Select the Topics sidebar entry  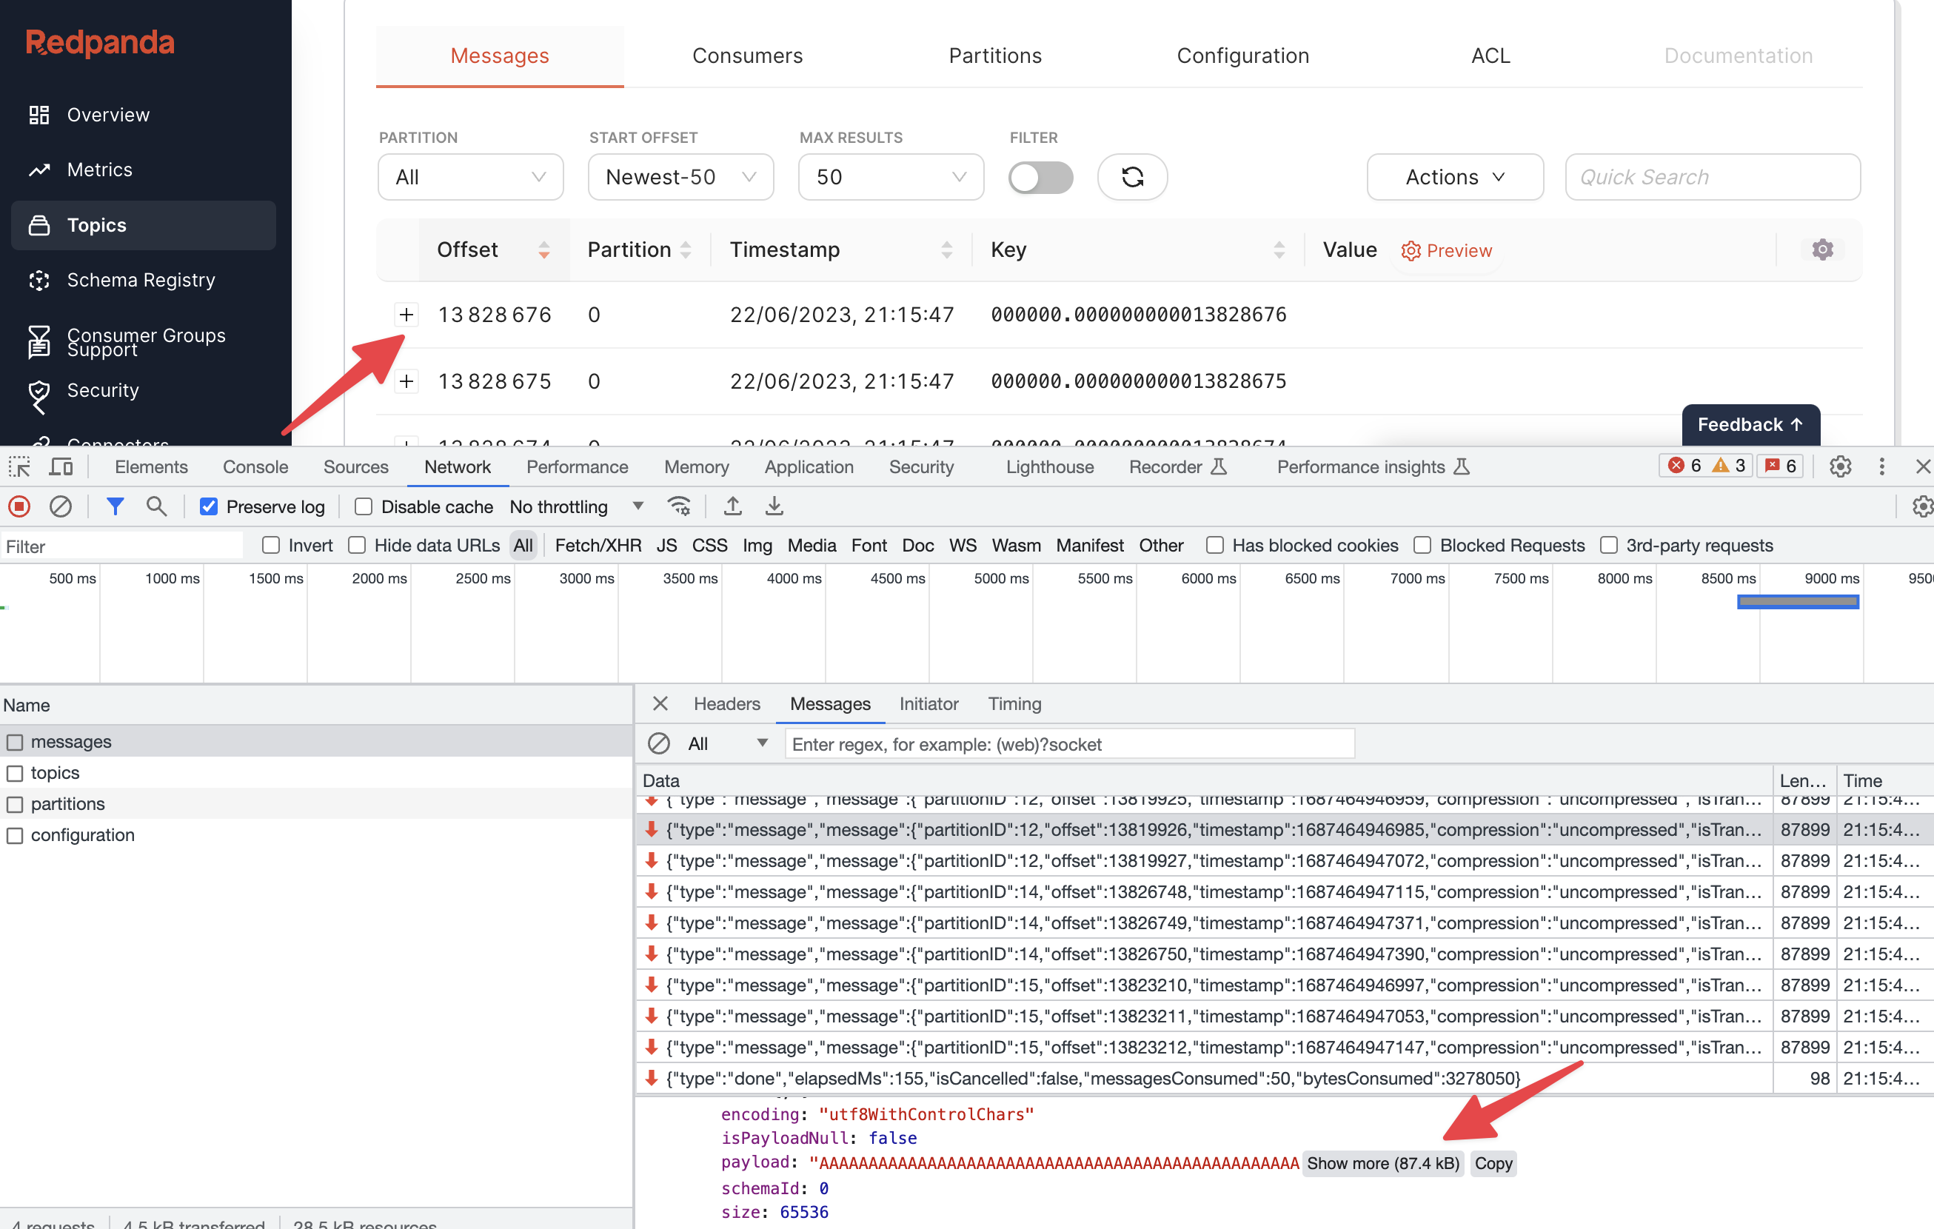96,225
